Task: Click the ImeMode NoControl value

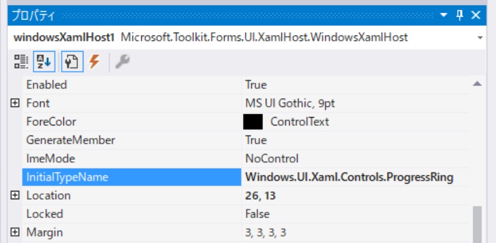Action: tap(272, 159)
